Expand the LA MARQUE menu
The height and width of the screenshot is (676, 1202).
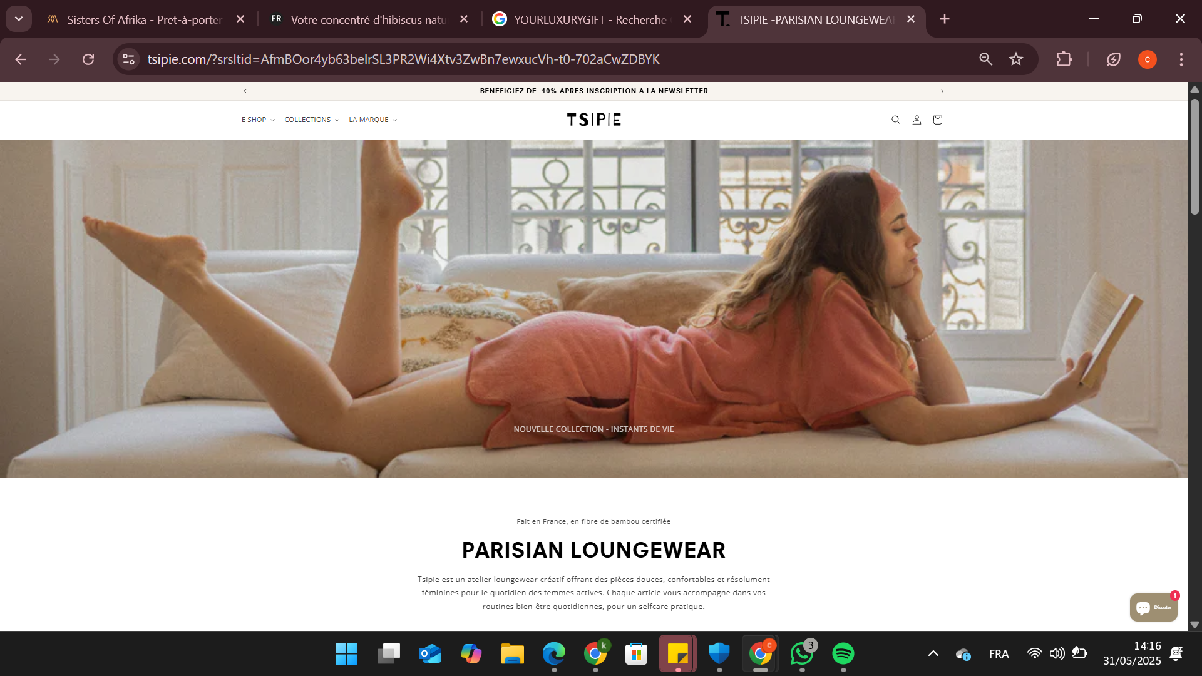pos(373,120)
